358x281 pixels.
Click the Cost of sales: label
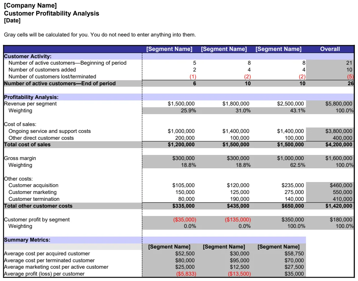point(20,124)
